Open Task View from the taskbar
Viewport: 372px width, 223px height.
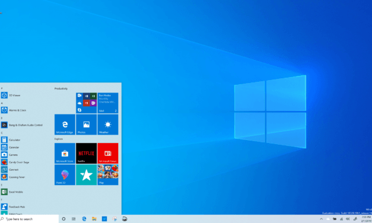pyautogui.click(x=74, y=219)
